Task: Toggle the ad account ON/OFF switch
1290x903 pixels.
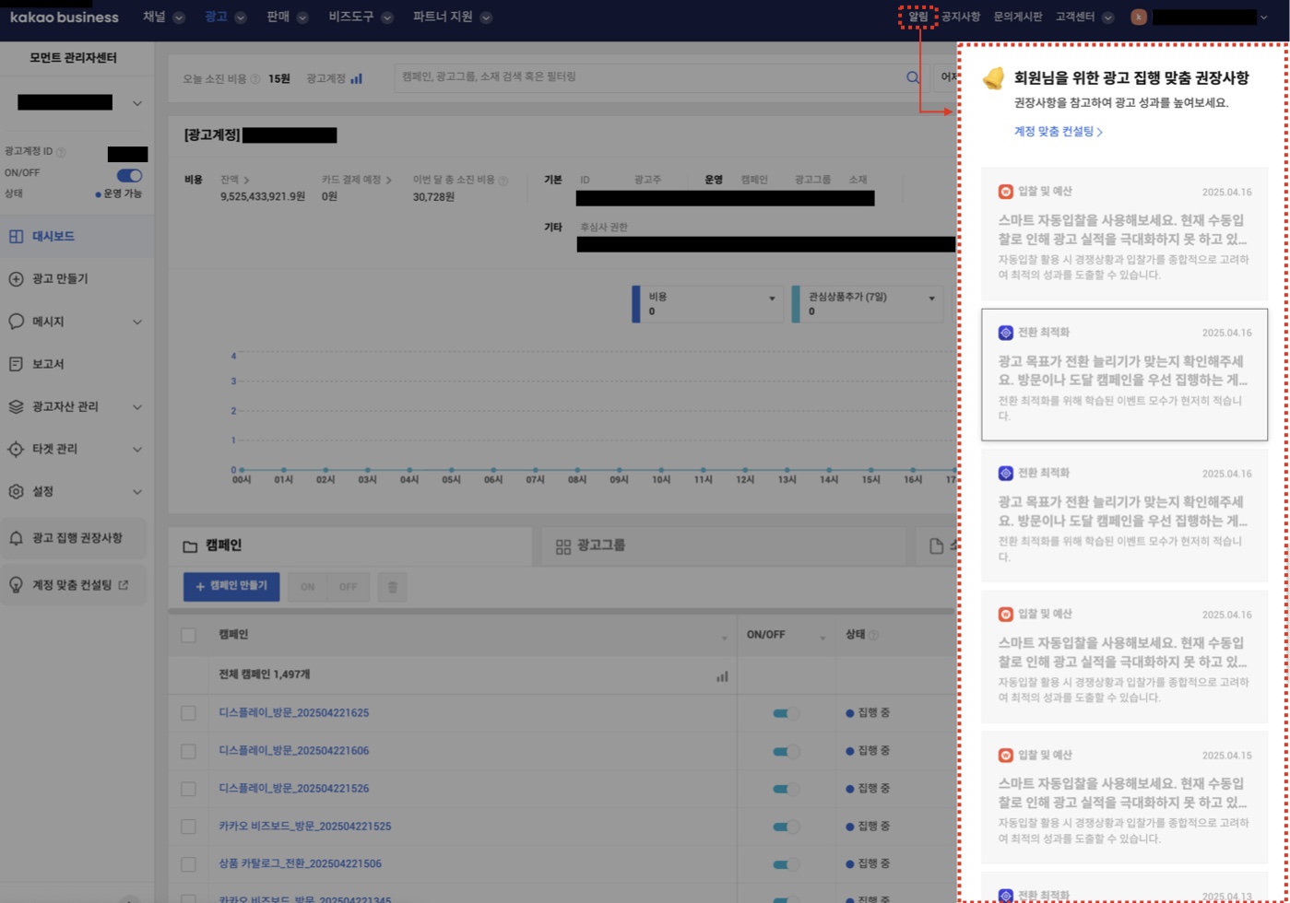Action: [x=129, y=175]
